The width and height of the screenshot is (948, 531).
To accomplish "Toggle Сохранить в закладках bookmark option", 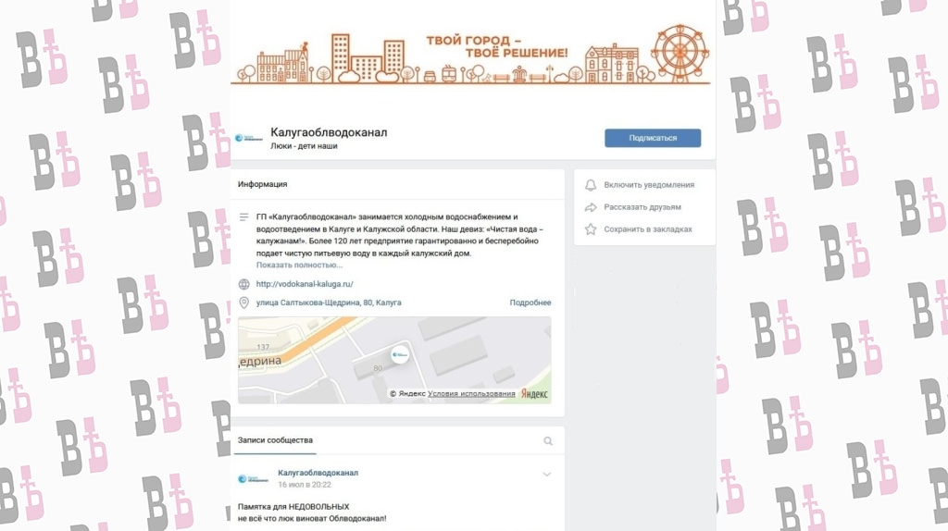I will coord(647,228).
